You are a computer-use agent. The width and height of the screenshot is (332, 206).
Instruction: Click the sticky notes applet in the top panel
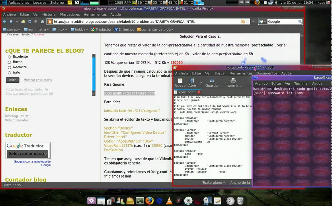(x=70, y=3)
